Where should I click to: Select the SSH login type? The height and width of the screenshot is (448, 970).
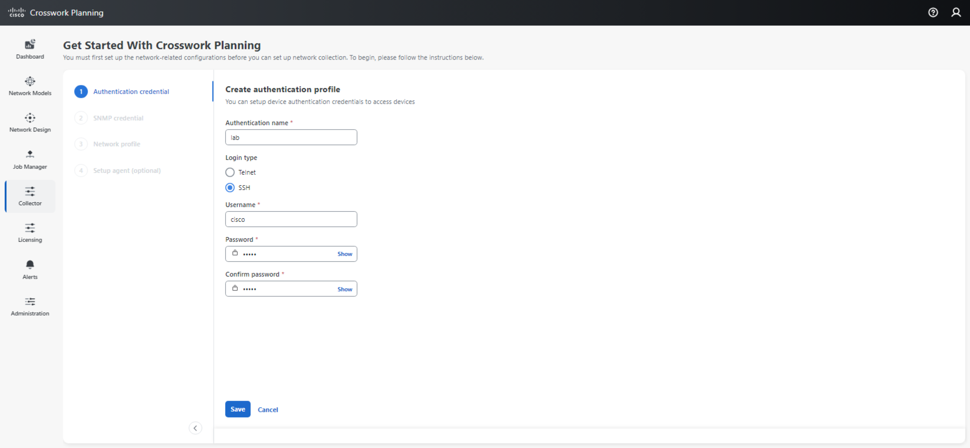[230, 187]
